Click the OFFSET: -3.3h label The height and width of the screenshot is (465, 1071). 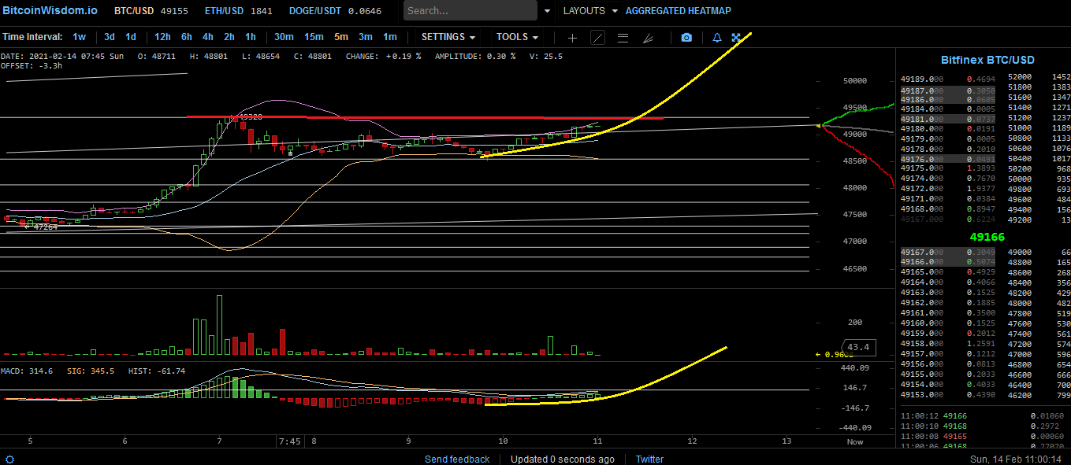(x=32, y=65)
